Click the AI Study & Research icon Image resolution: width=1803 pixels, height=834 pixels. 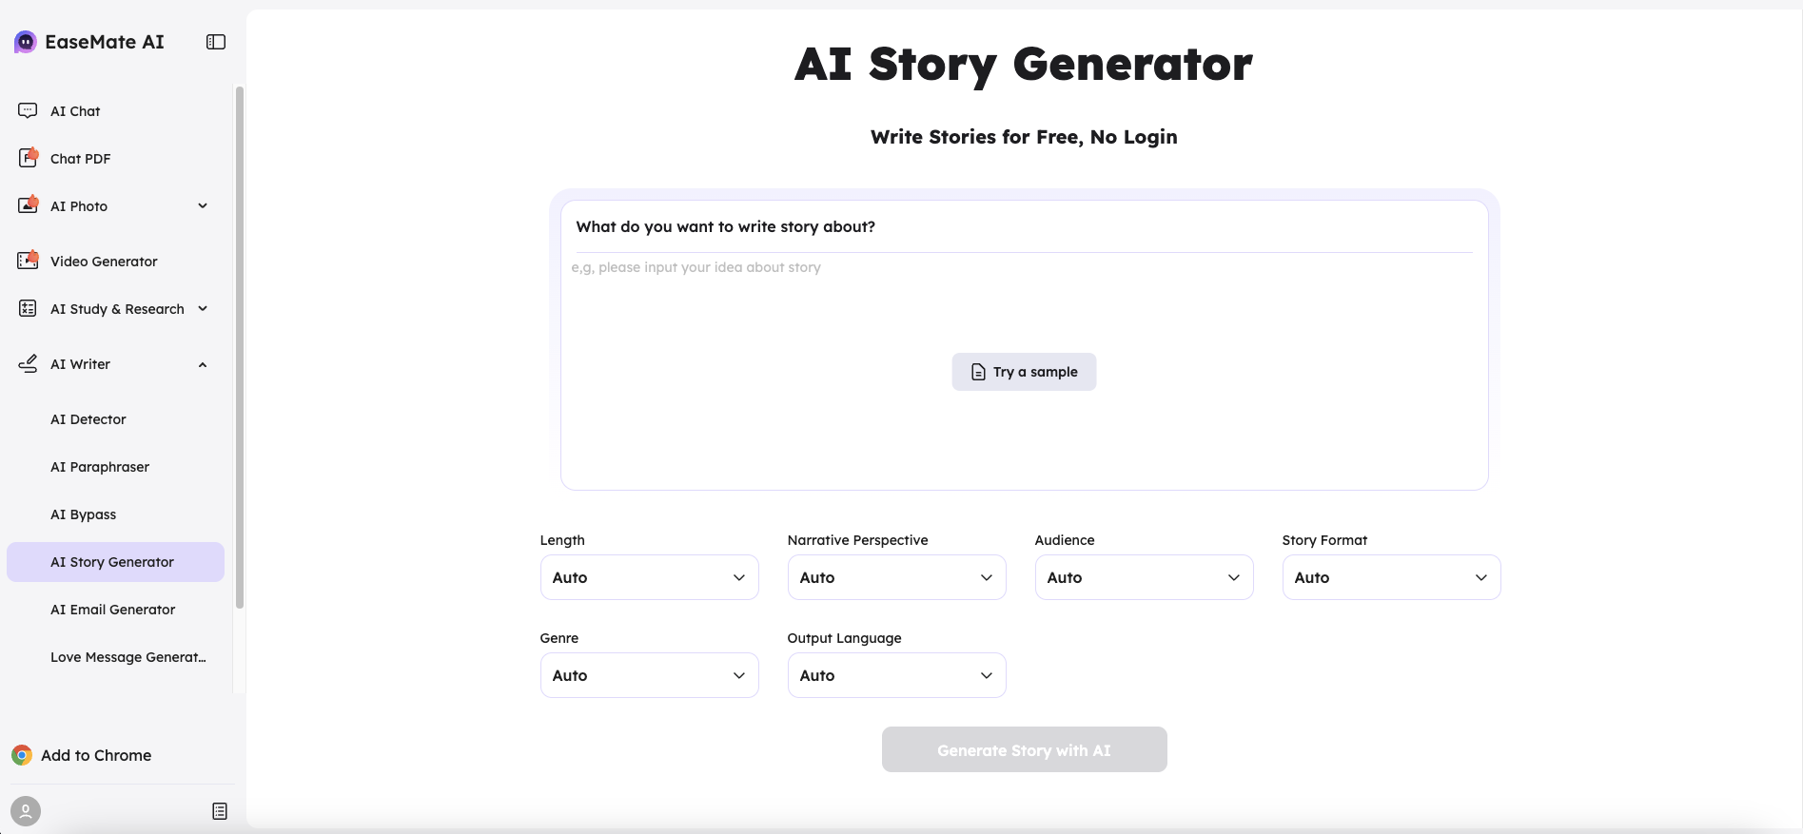tap(28, 308)
